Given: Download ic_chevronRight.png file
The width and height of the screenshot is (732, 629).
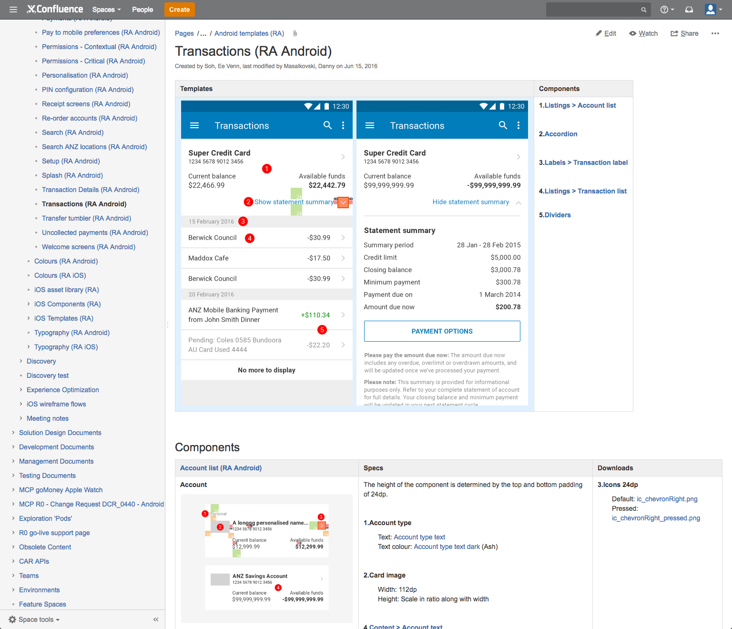Looking at the screenshot, I should tap(667, 499).
